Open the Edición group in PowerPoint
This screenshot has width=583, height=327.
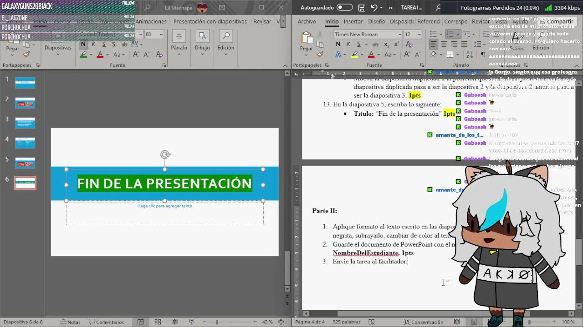(225, 44)
